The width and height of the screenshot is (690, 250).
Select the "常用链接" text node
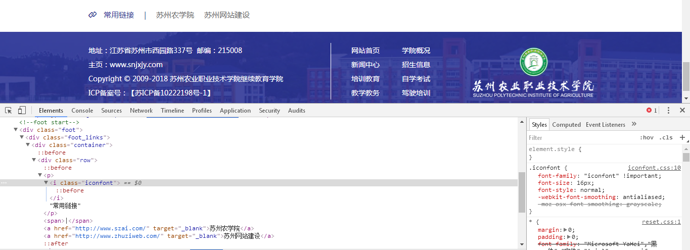(65, 206)
